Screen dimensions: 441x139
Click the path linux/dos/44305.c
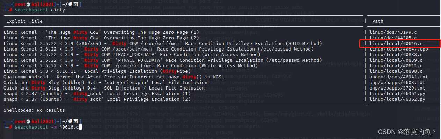(x=393, y=38)
